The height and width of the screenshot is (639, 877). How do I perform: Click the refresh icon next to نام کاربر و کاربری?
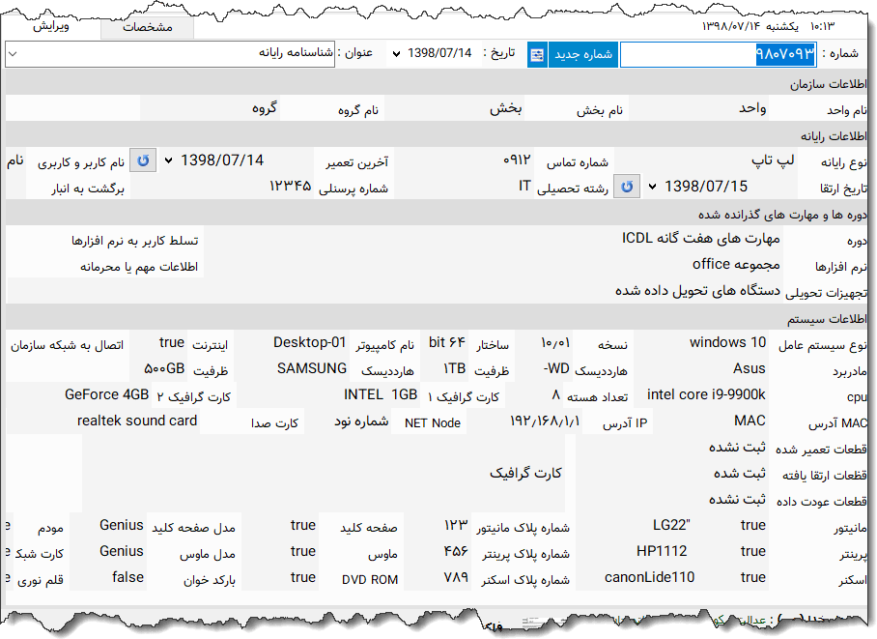click(142, 160)
